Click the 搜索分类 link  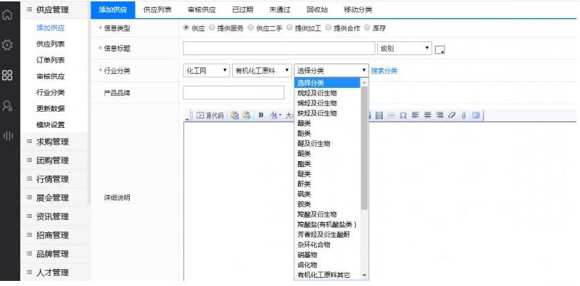(x=384, y=70)
